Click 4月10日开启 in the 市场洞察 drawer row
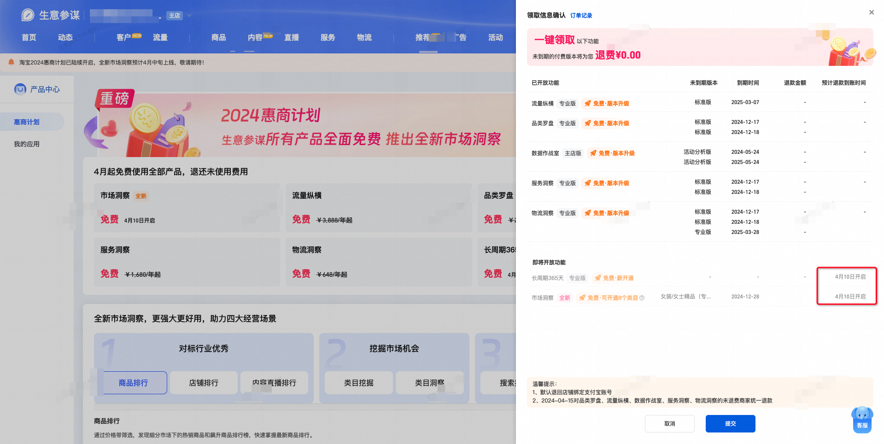The image size is (884, 444). click(850, 297)
